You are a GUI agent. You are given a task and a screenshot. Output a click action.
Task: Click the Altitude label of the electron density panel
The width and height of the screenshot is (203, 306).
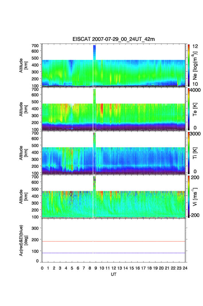(x=23, y=65)
